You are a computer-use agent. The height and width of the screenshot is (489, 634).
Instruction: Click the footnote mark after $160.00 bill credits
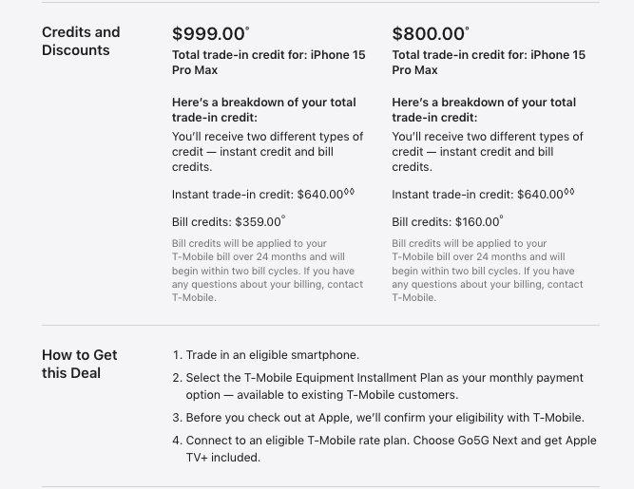503,218
